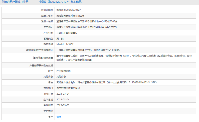Click the 型号规格 row label
Viewport: 199px width, 122px height.
click(x=48, y=44)
